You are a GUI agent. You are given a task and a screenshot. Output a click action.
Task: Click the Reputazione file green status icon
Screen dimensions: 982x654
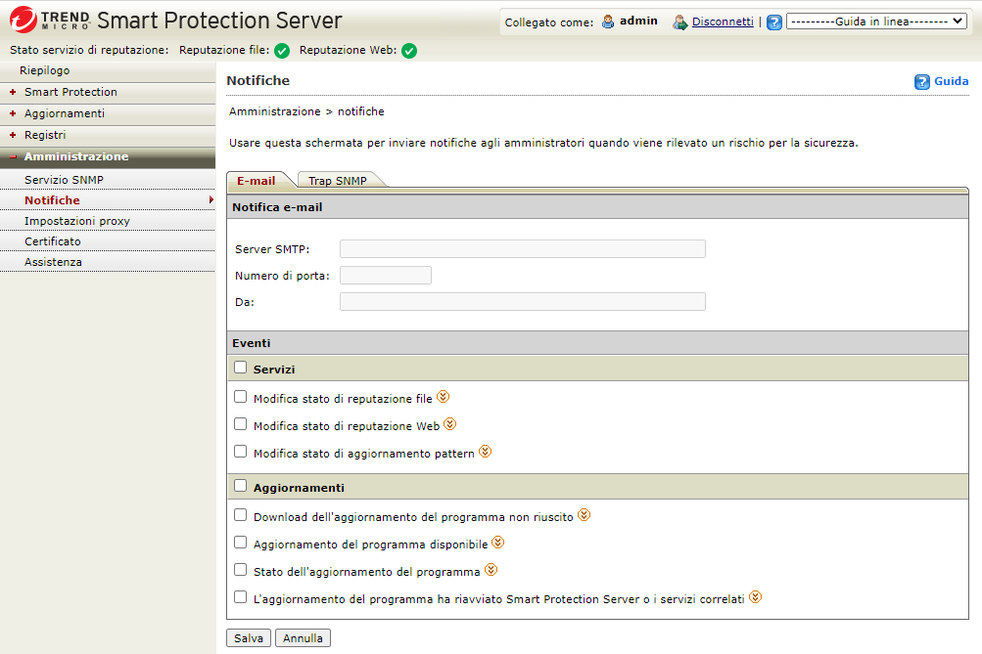(282, 51)
